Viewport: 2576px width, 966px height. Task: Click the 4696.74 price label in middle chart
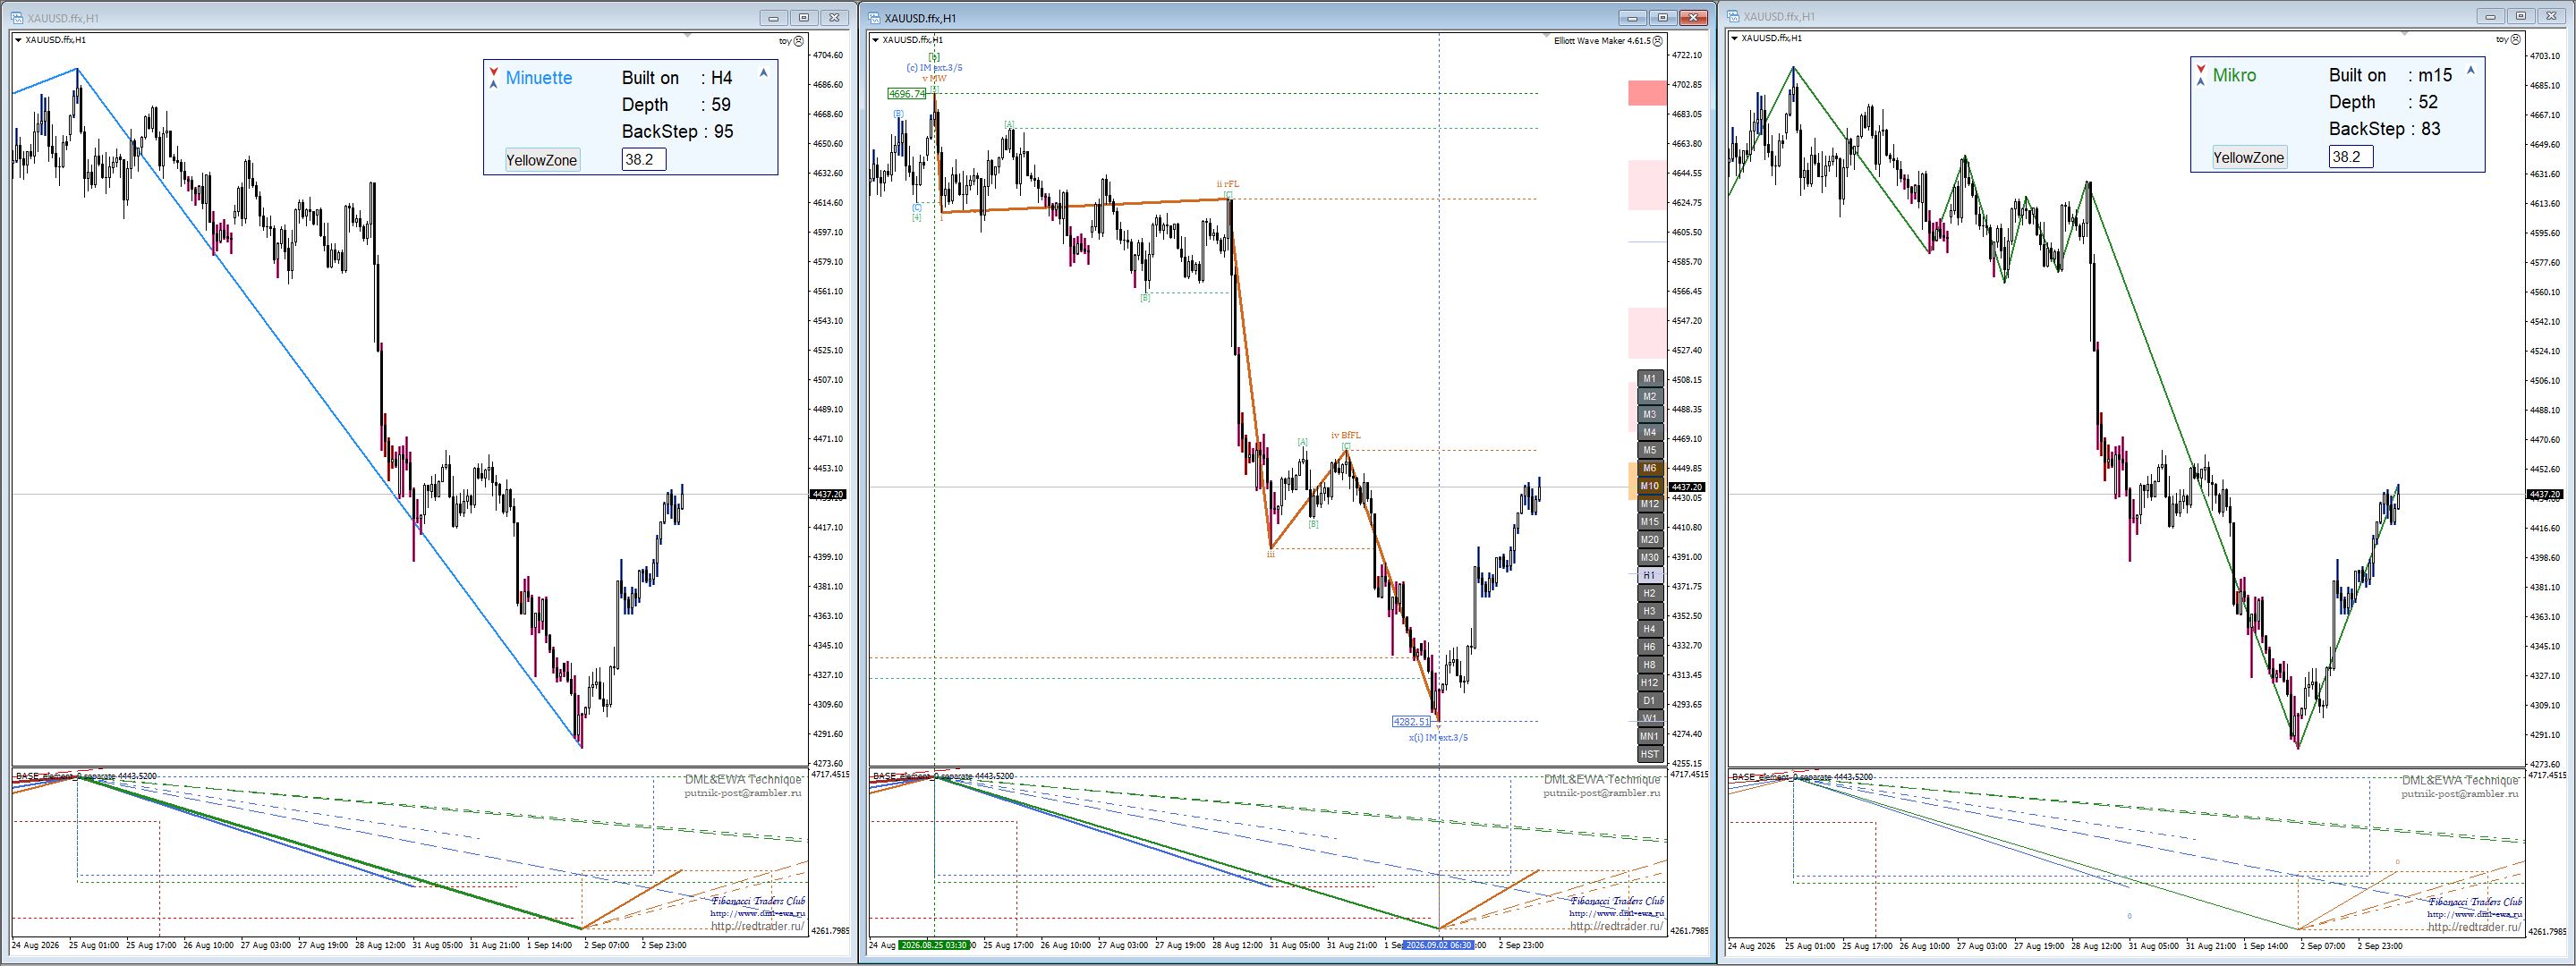[x=907, y=94]
